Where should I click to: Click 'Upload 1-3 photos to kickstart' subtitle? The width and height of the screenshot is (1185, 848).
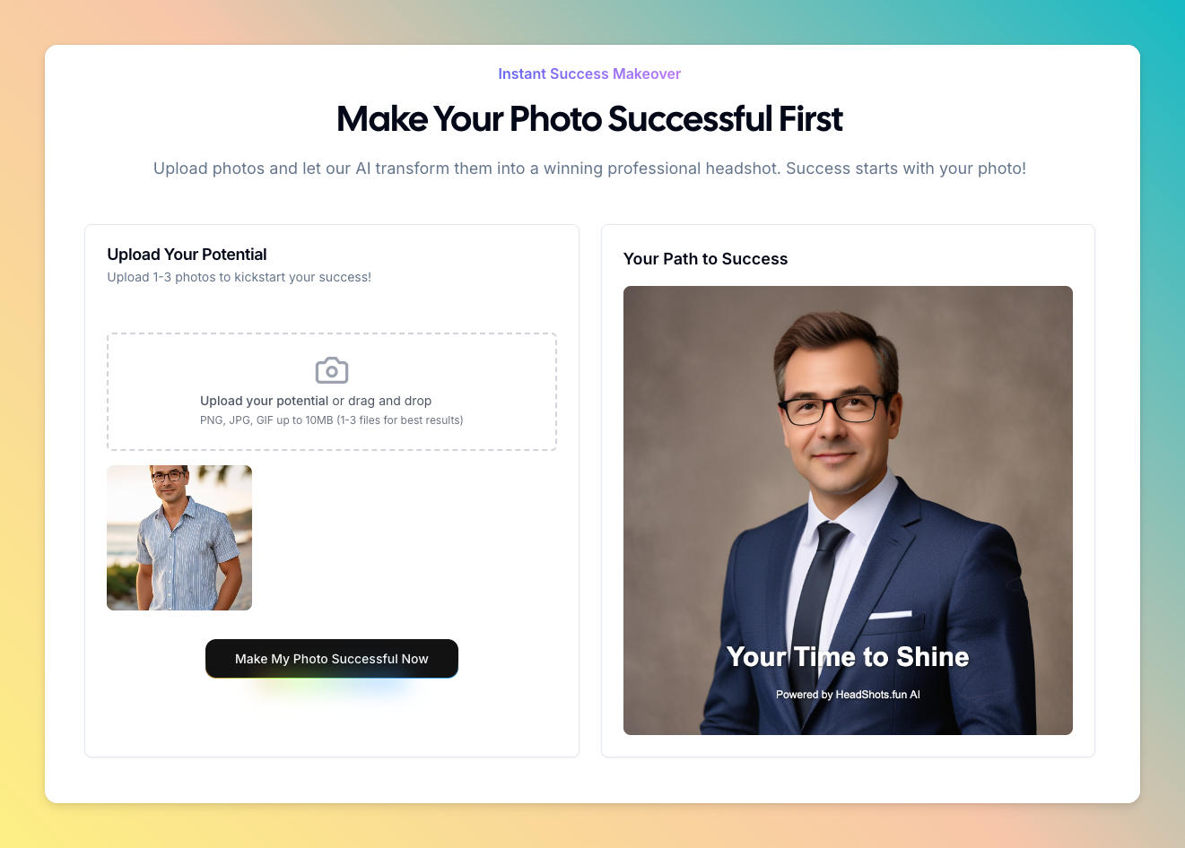coord(239,277)
